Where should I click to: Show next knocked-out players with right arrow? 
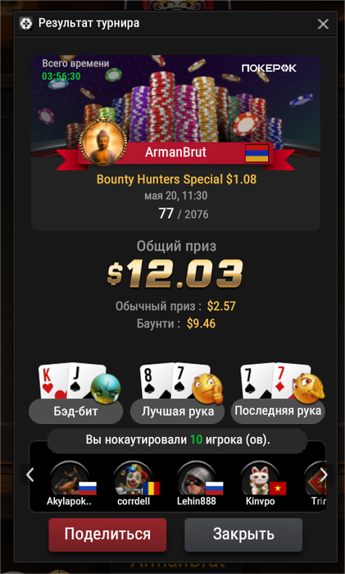(324, 475)
